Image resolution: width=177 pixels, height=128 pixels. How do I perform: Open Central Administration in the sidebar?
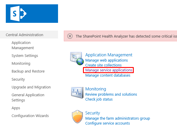24,35
